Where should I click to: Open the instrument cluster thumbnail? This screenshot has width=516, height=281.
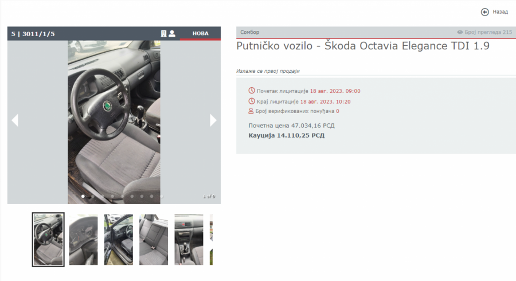click(83, 240)
